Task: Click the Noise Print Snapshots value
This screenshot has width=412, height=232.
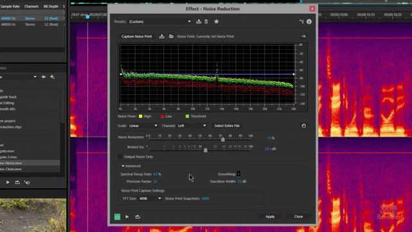Action: (x=205, y=198)
